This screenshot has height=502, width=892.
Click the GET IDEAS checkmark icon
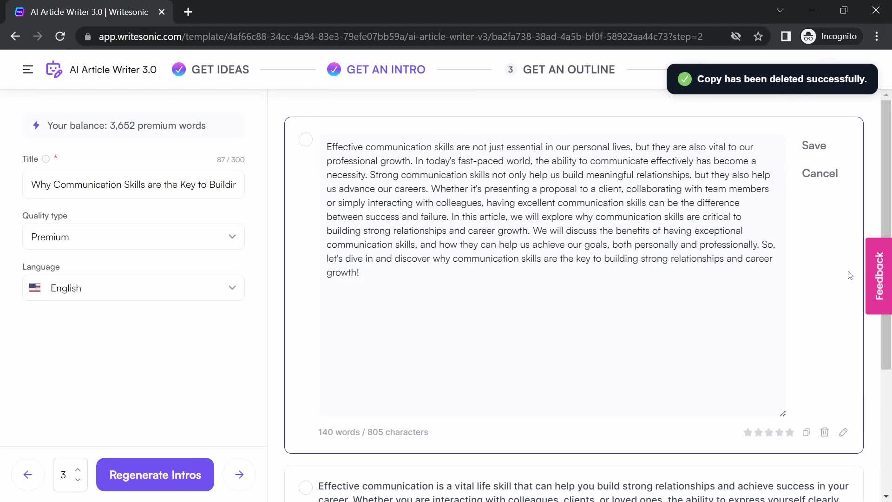pyautogui.click(x=178, y=69)
